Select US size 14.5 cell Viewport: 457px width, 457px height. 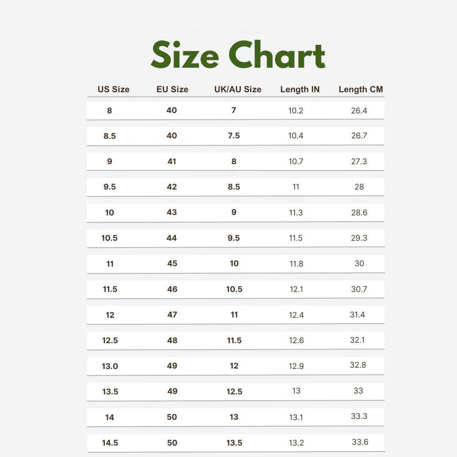point(110,443)
